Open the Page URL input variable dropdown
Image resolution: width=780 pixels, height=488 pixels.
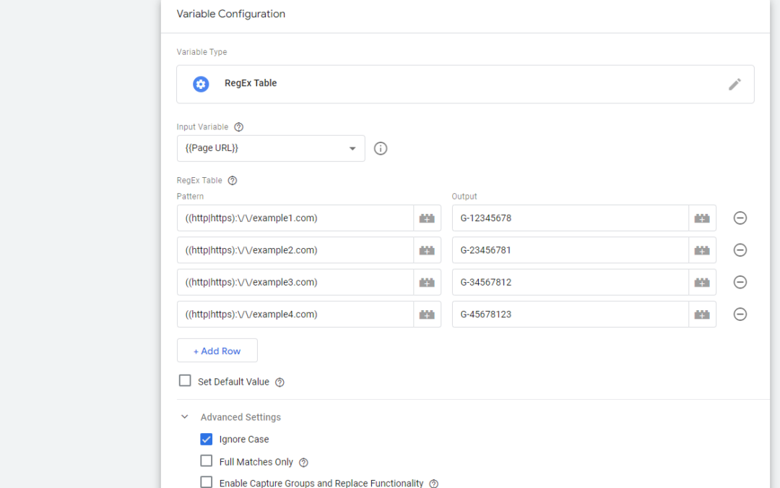(271, 148)
